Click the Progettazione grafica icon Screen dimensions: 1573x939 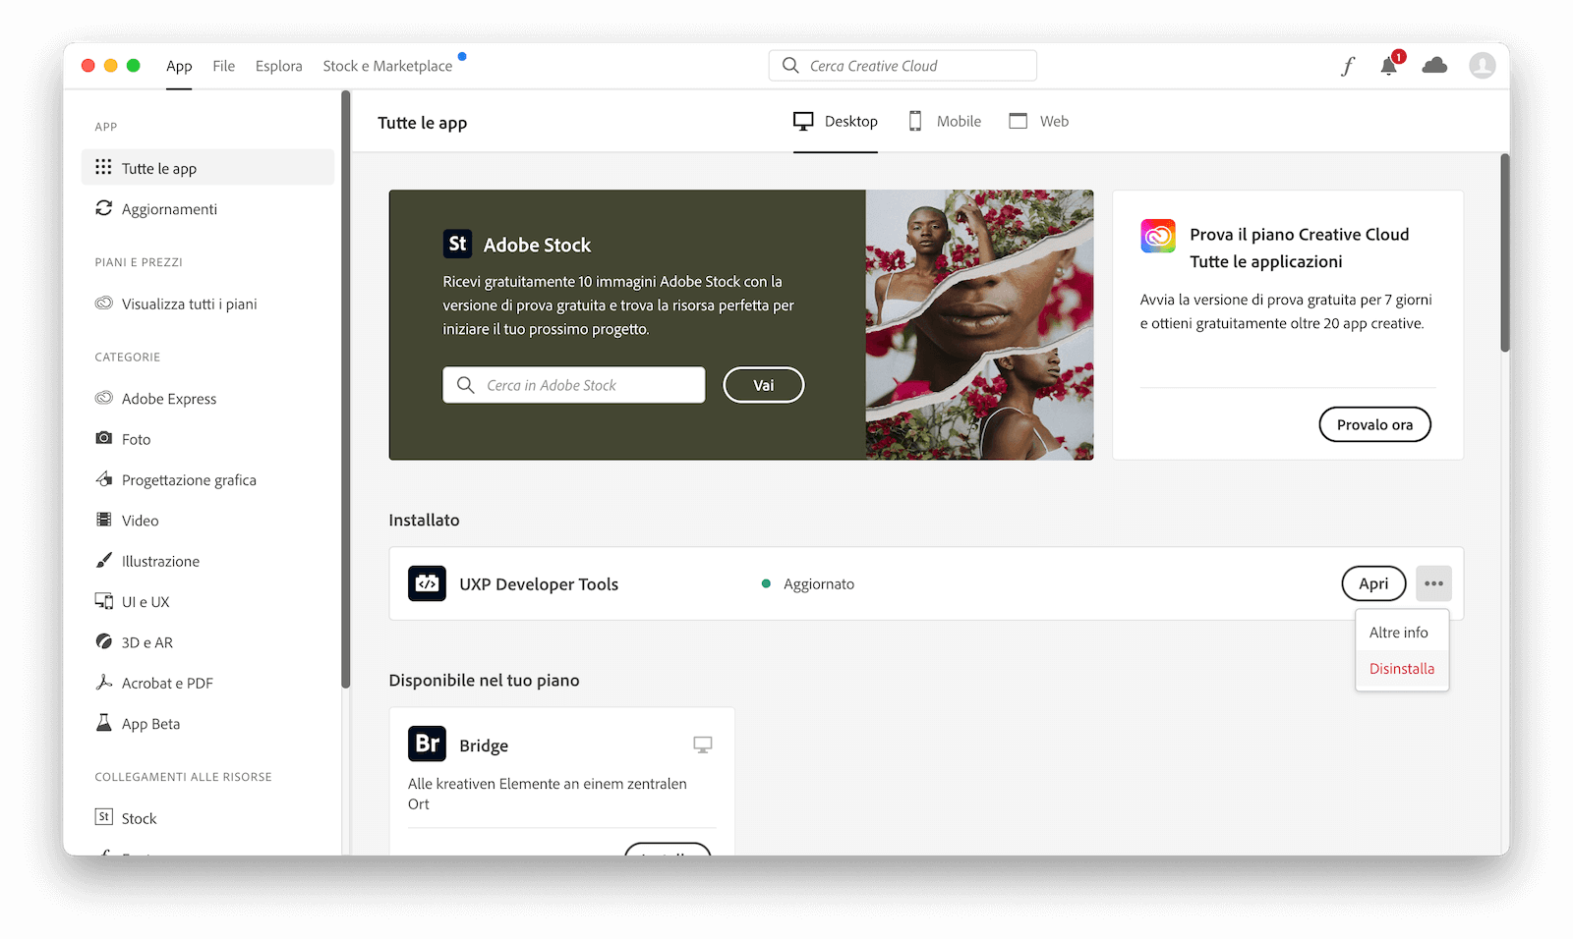[x=103, y=479]
